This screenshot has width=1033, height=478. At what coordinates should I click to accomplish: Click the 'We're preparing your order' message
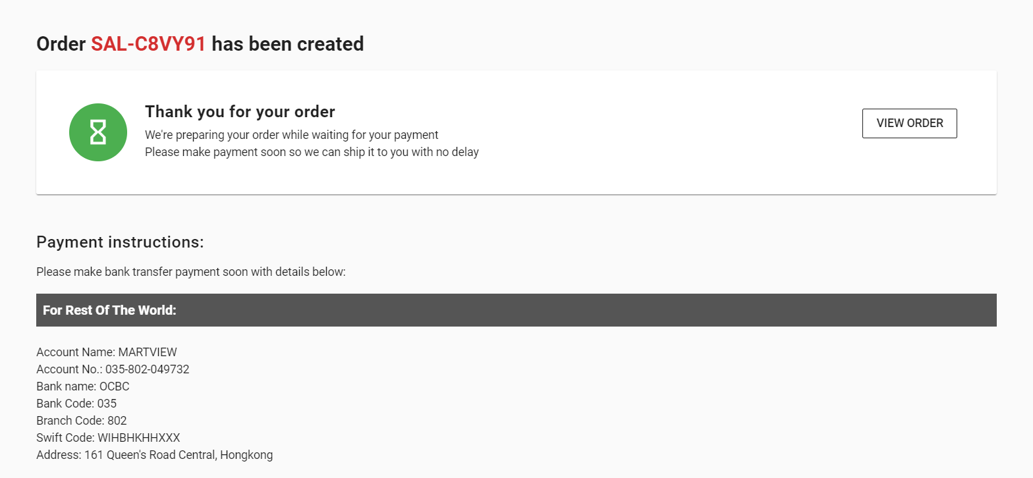(x=291, y=135)
